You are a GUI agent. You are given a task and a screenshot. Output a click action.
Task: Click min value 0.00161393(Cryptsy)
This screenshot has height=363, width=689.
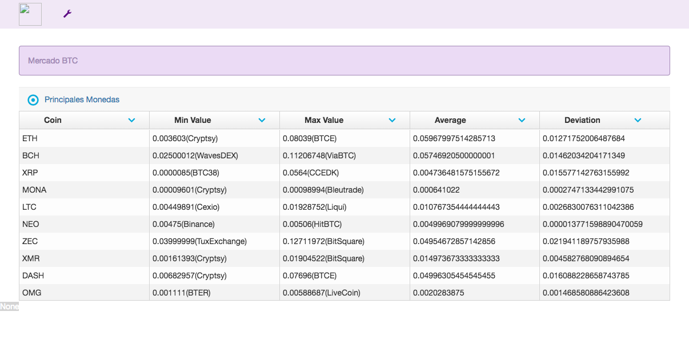(x=190, y=258)
